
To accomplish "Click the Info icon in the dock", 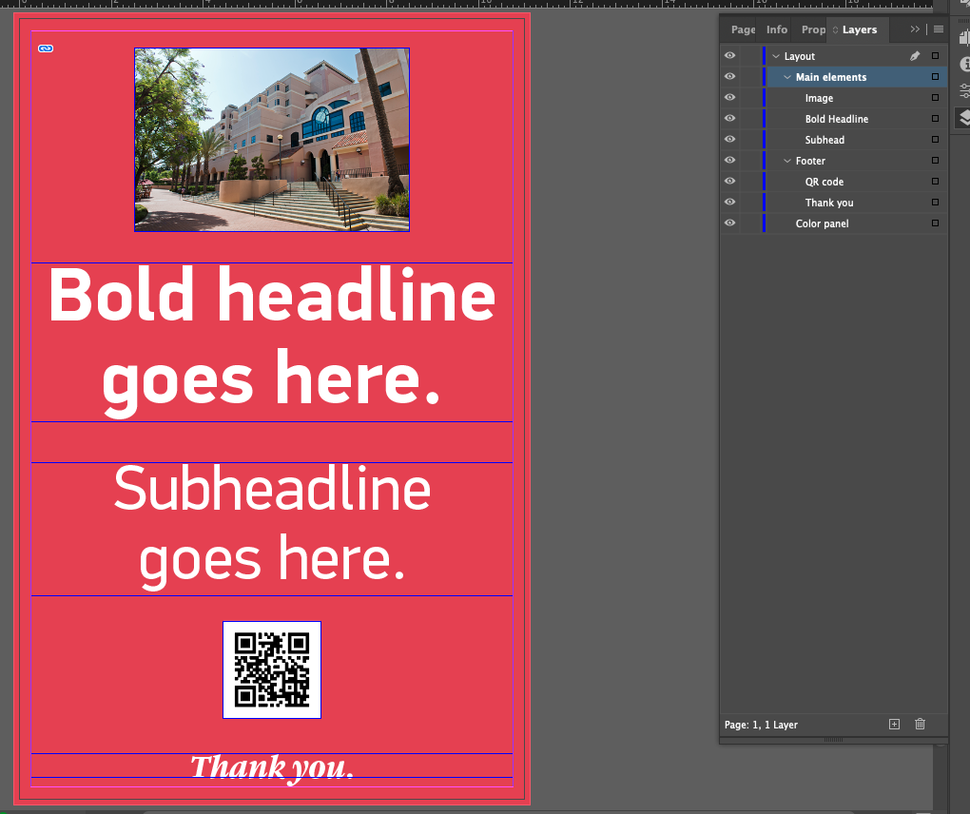I will 964,65.
